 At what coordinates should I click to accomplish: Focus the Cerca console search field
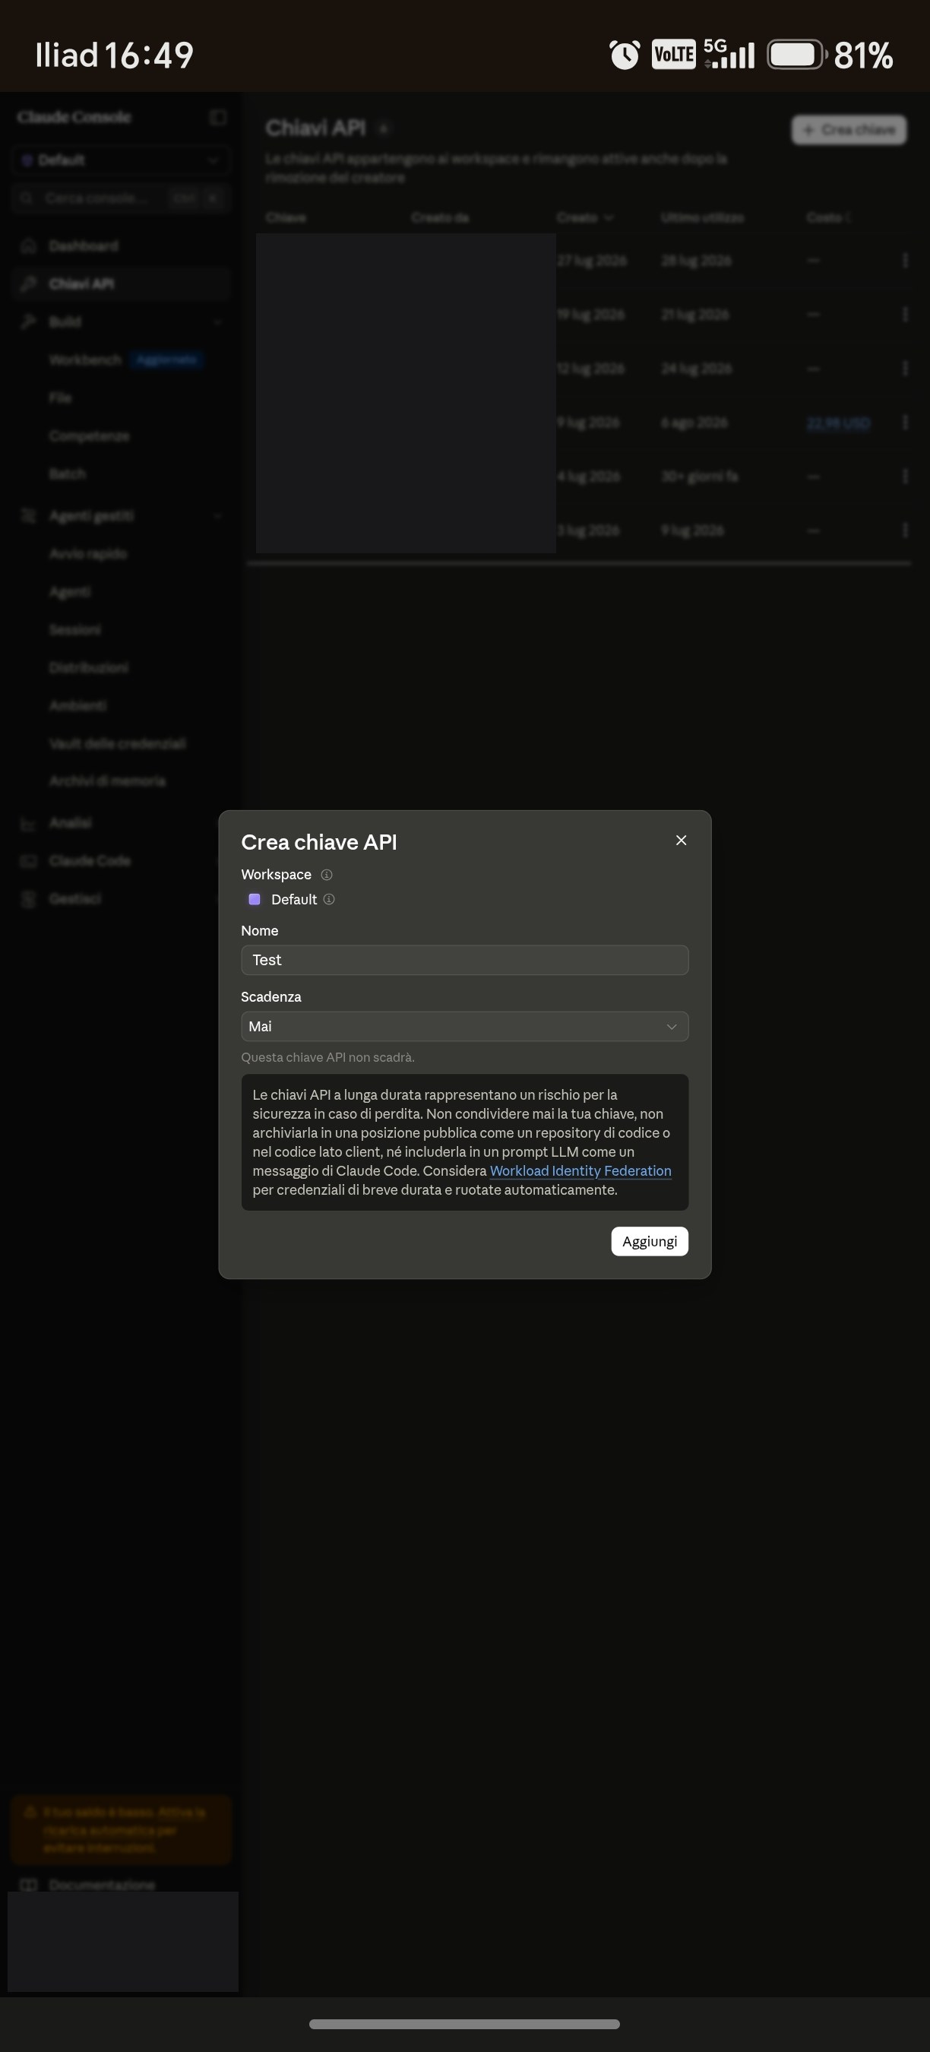point(120,198)
